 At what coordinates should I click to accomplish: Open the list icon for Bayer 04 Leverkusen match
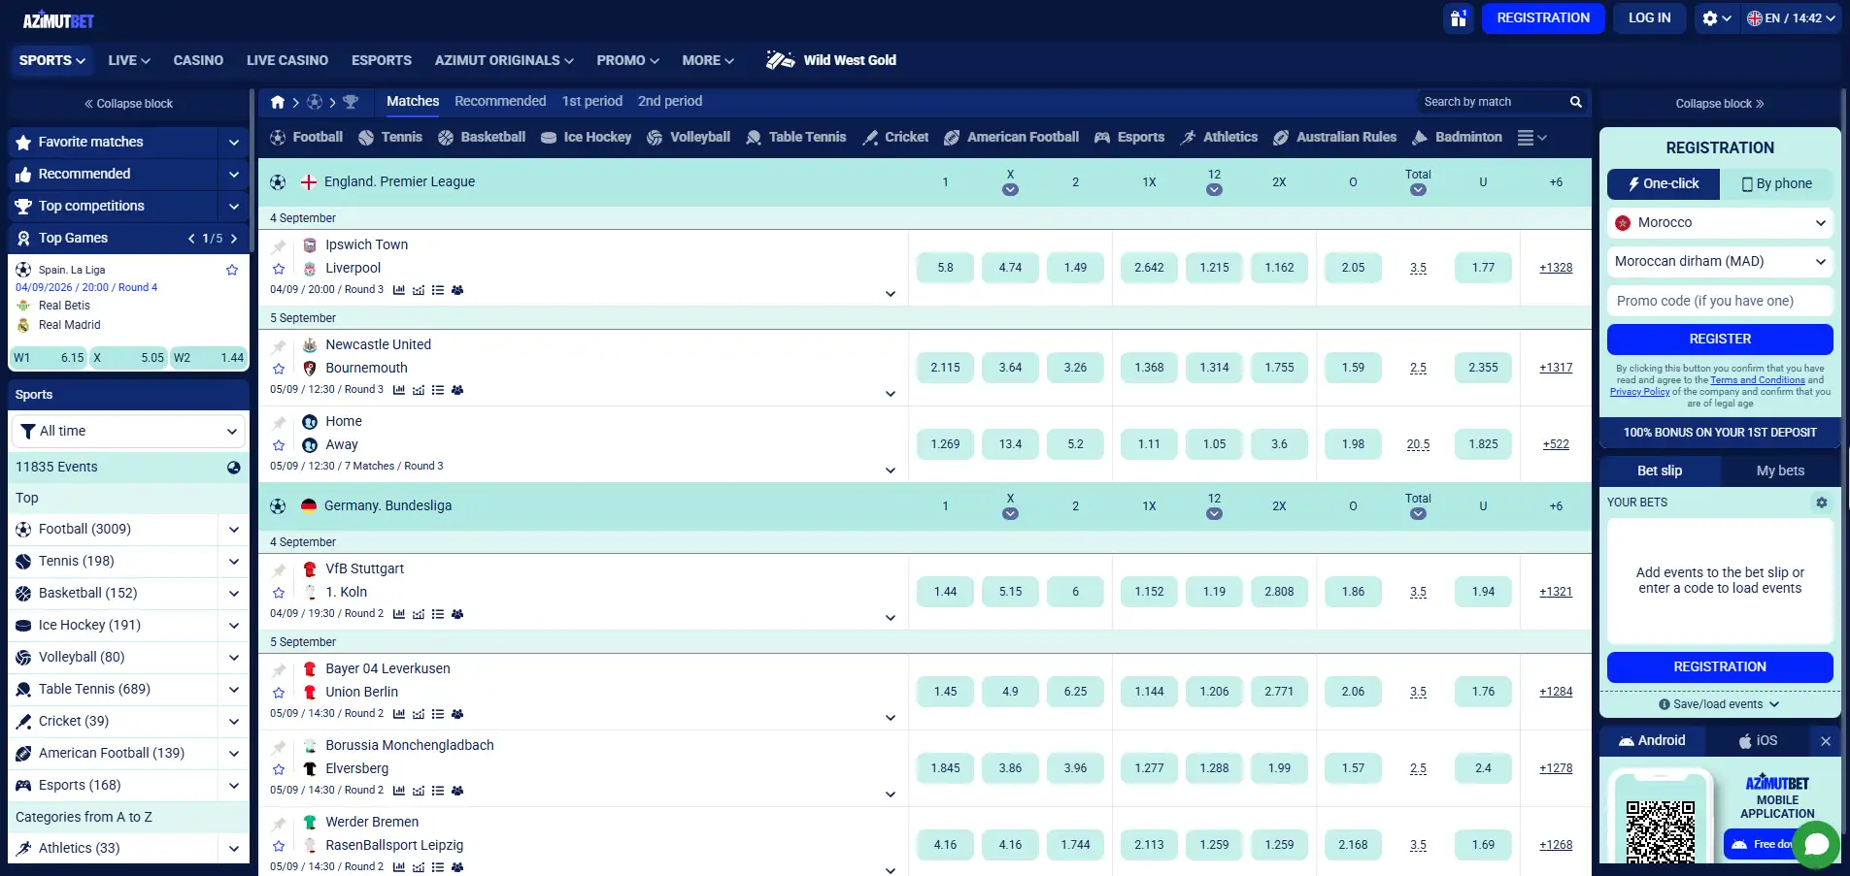coord(438,714)
